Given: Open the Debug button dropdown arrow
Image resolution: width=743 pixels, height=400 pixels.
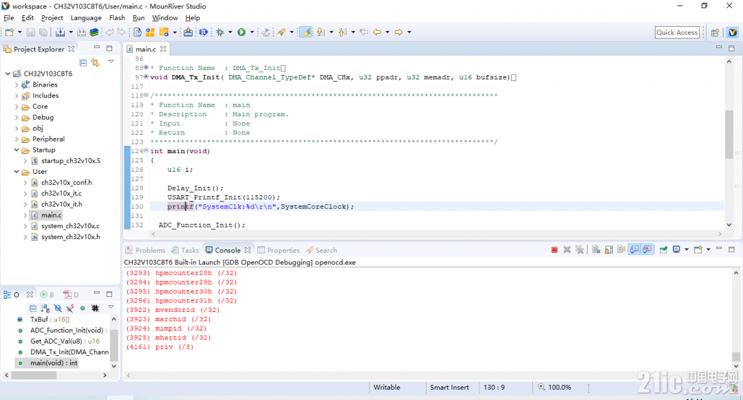Looking at the screenshot, I should 230,32.
